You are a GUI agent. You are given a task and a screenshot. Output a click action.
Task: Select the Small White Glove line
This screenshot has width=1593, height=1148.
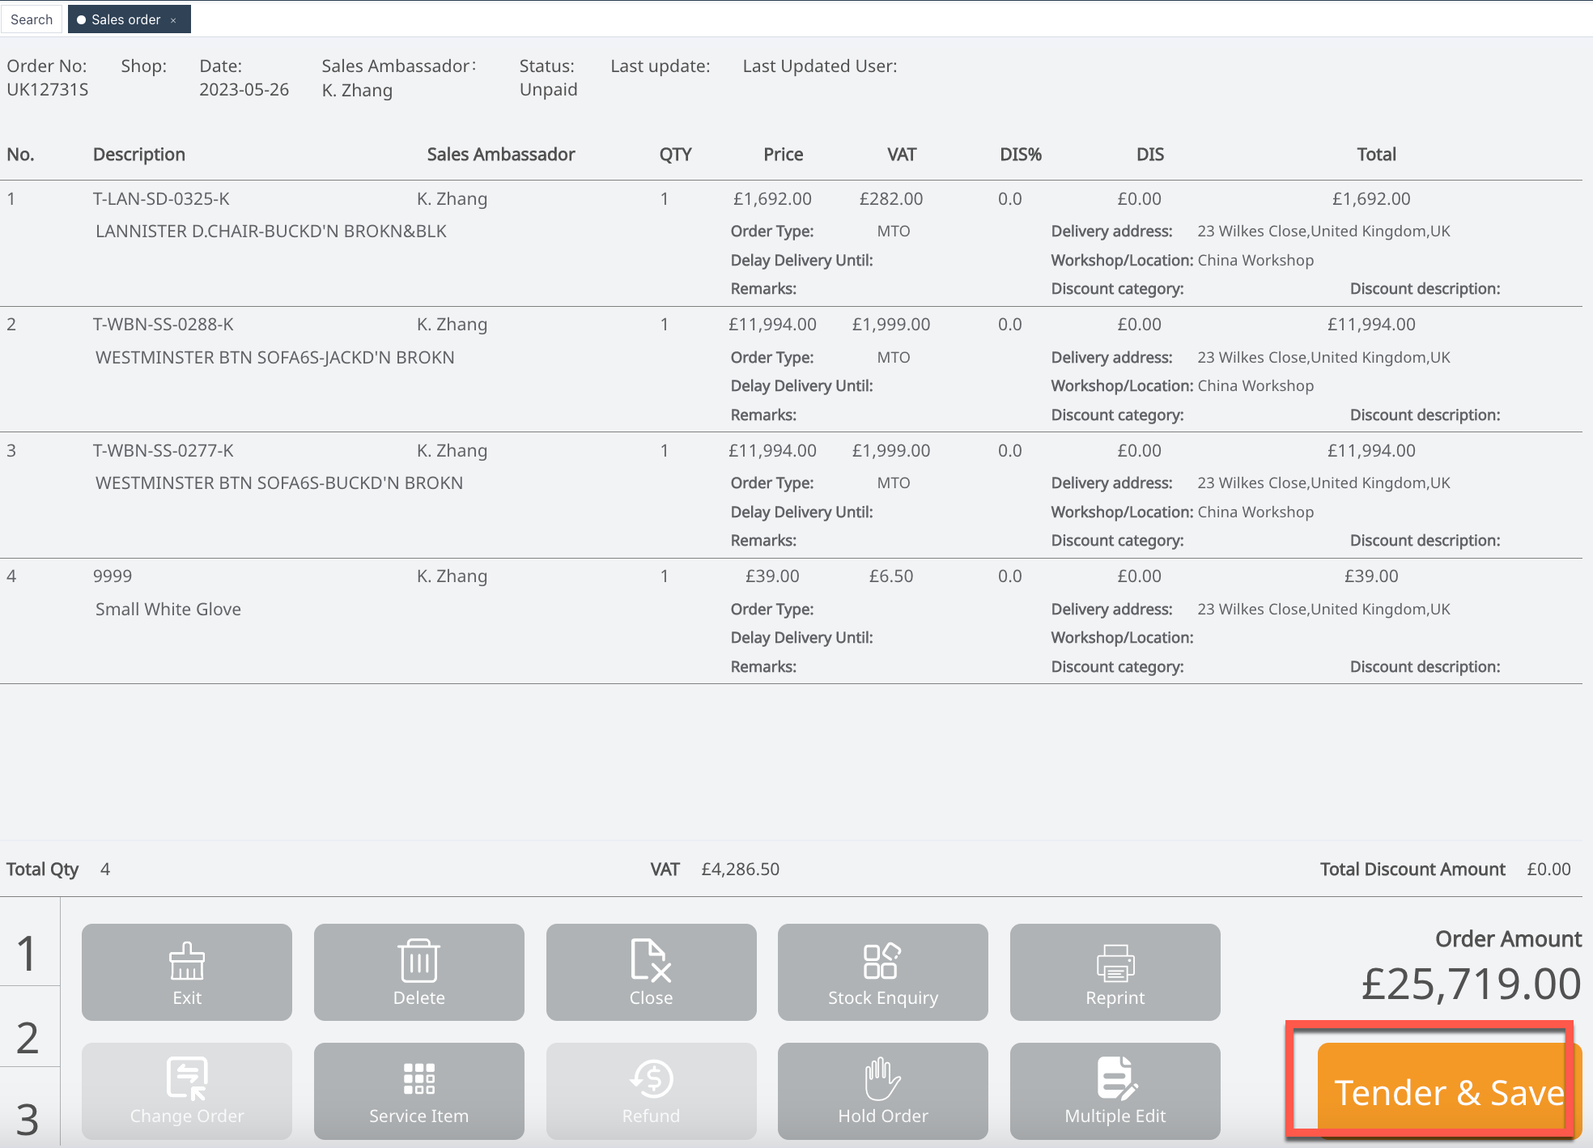(168, 609)
